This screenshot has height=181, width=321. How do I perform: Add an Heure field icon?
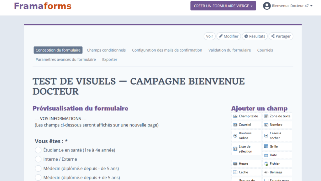235,164
